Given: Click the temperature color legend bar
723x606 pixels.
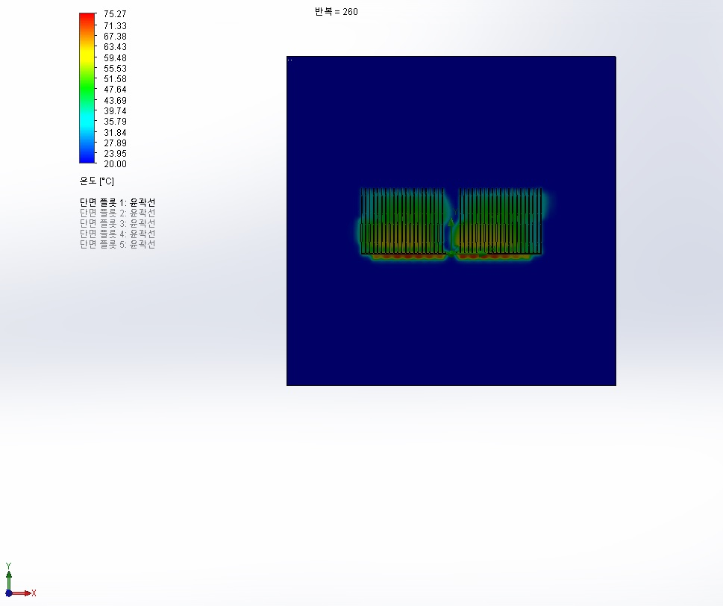Looking at the screenshot, I should [87, 88].
